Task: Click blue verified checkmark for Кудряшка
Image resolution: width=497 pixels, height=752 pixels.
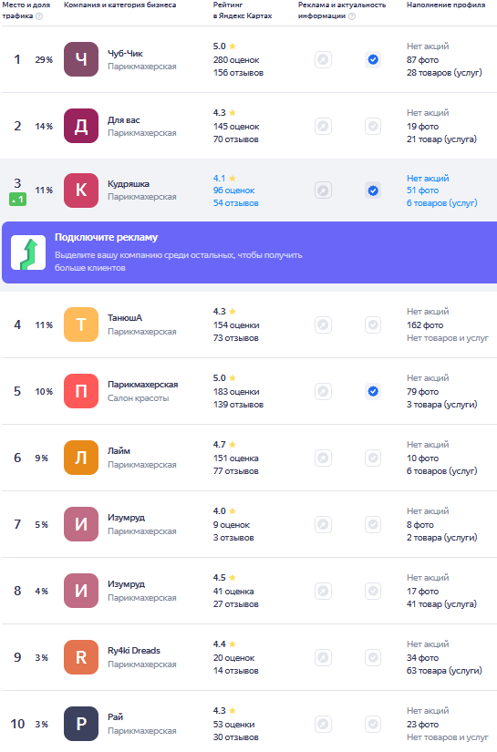Action: [x=373, y=191]
